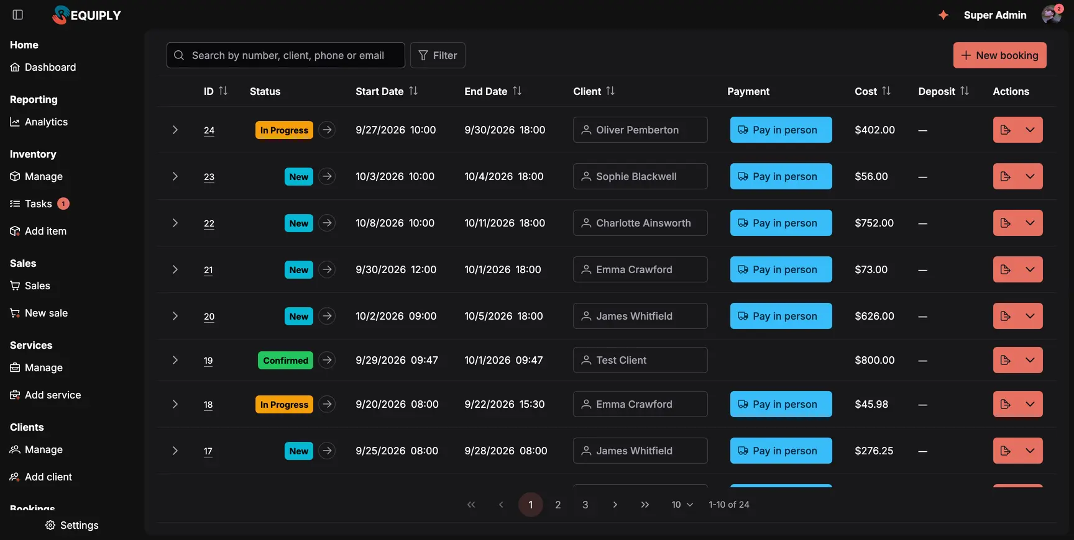1074x540 pixels.
Task: Open actions dropdown for booking 23
Action: 1030,176
